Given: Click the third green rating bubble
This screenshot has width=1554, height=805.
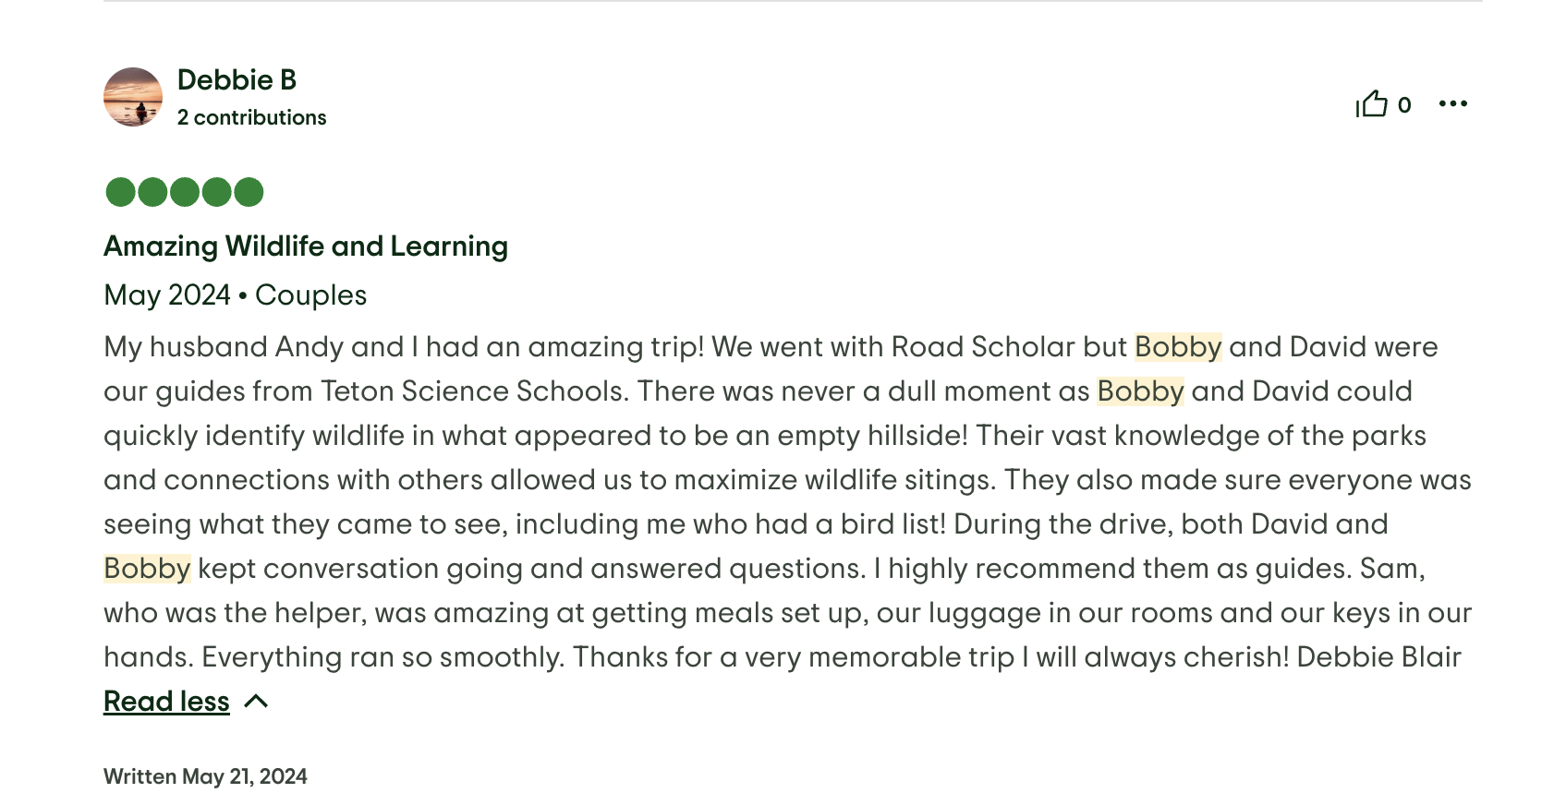Looking at the screenshot, I should [185, 192].
